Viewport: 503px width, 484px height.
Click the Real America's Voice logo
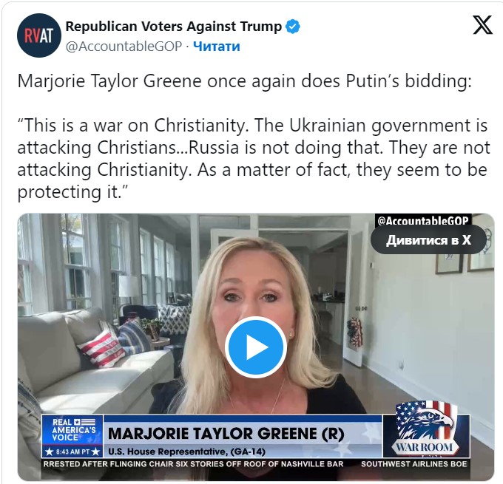click(72, 430)
